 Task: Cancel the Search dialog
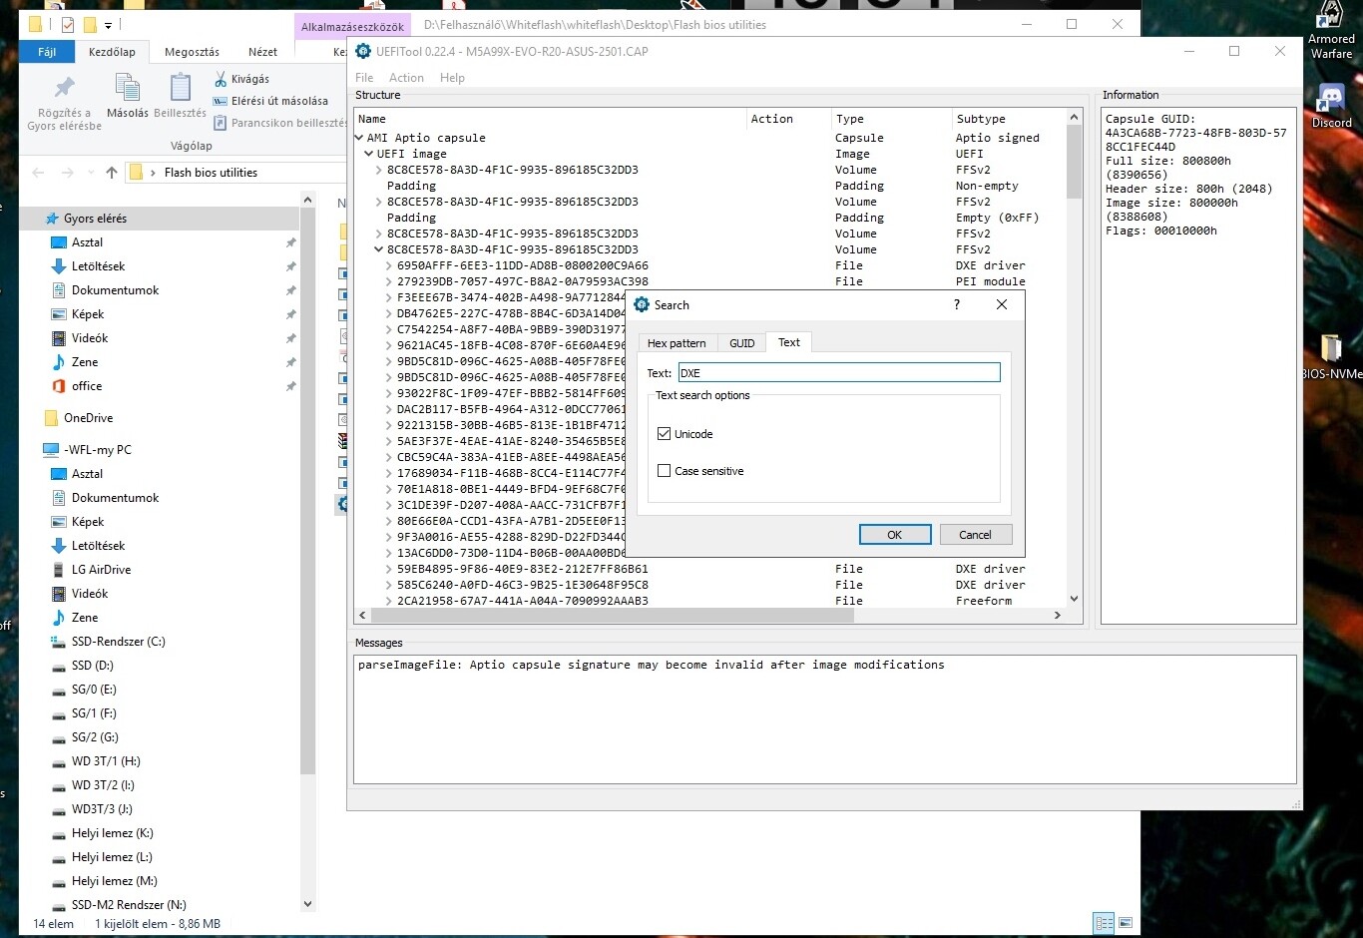pos(975,535)
